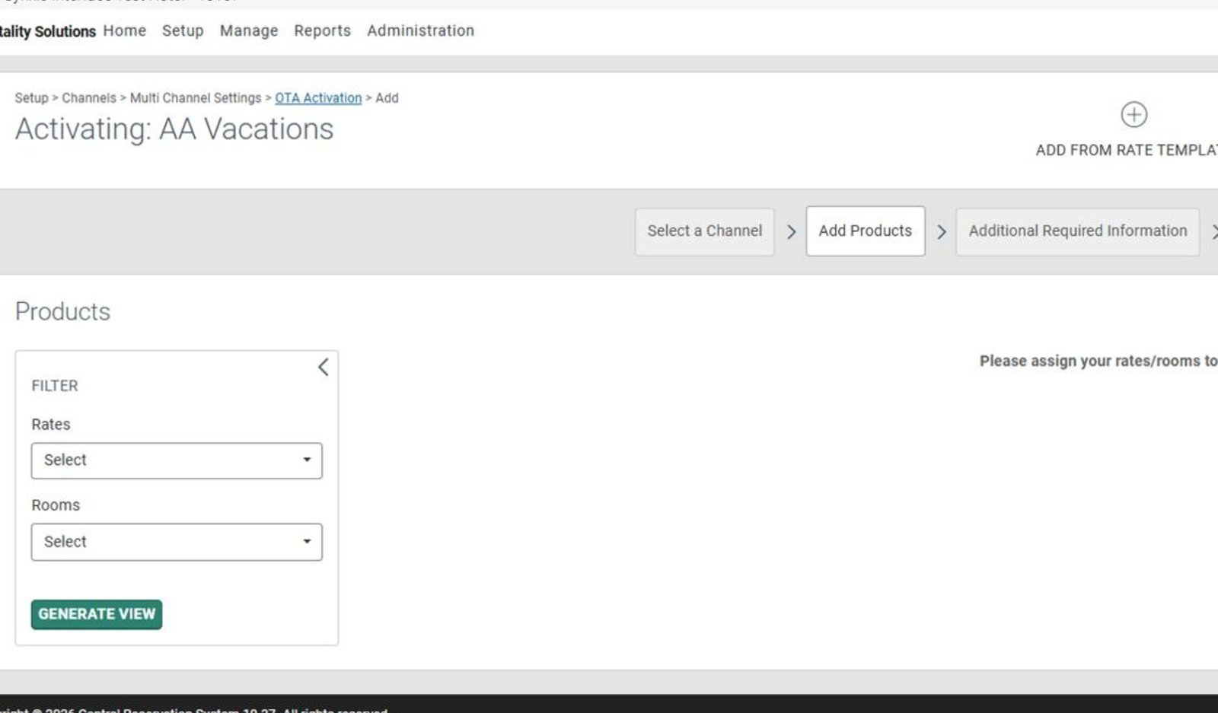Open the Manage menu
1218x713 pixels.
coord(249,30)
